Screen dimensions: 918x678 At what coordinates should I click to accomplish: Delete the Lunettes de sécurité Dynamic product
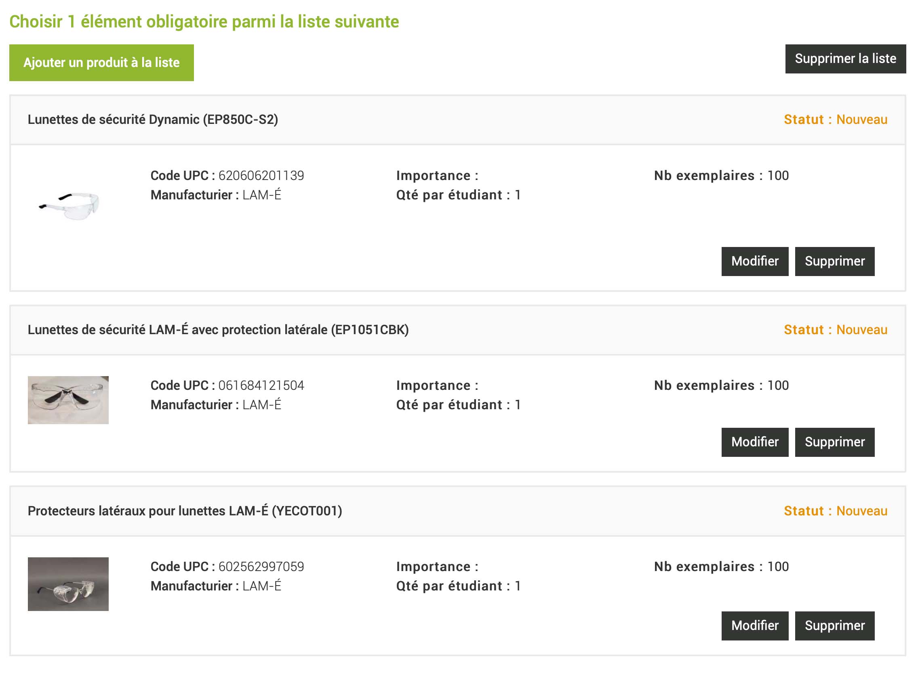(834, 261)
